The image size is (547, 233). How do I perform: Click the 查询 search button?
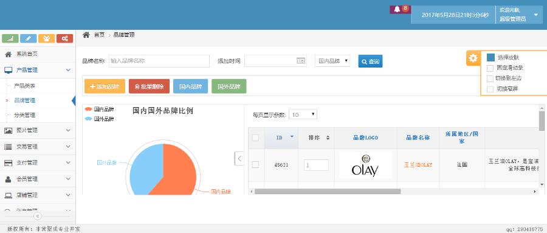pyautogui.click(x=371, y=61)
